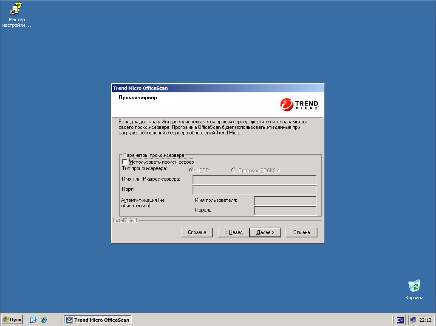Click the Пароль input field
436x326 pixels.
tap(285, 211)
